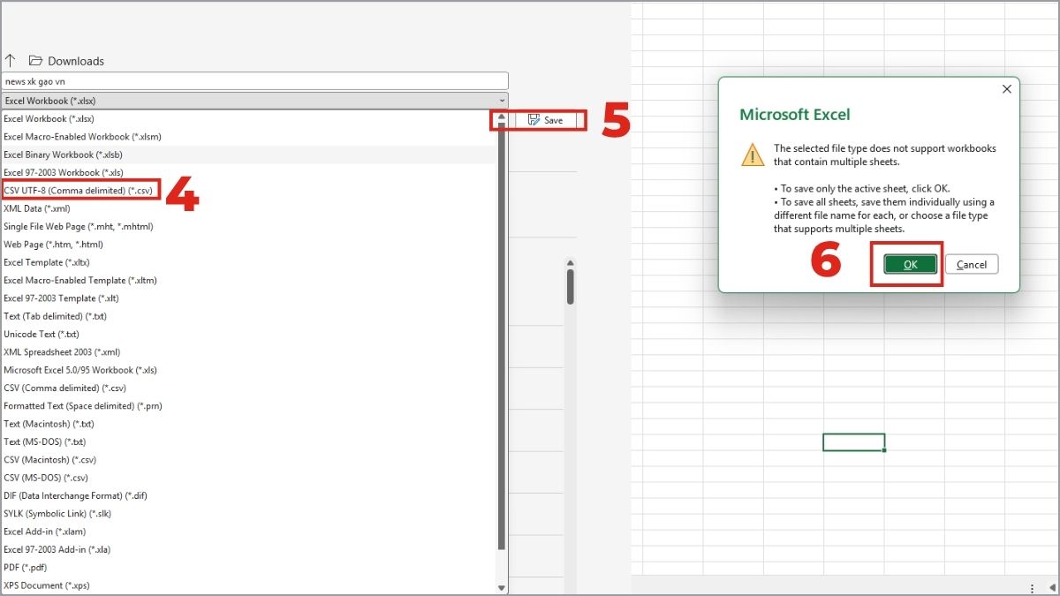Click the file type list scrollbar thumb
Screen dimensions: 1060x596
point(502,336)
